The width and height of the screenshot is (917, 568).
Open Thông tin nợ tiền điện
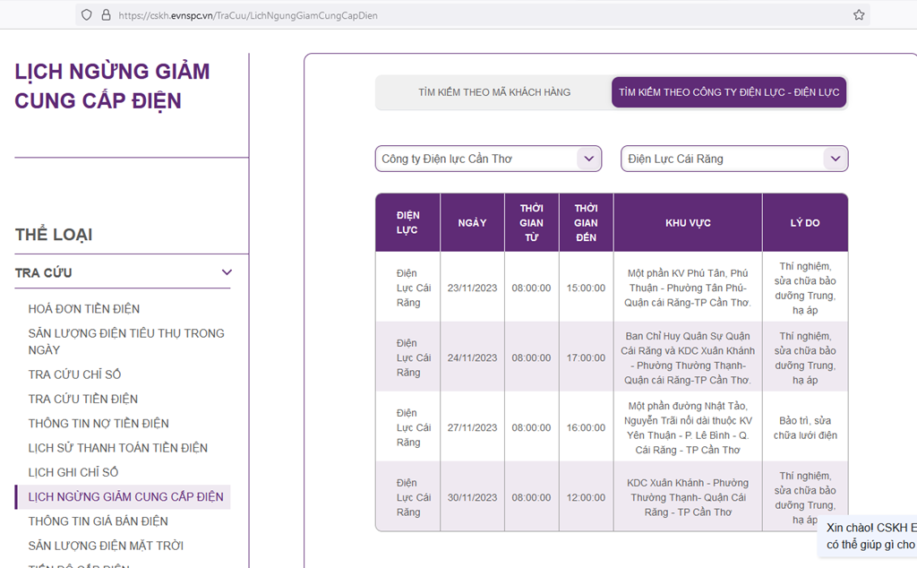coord(99,424)
